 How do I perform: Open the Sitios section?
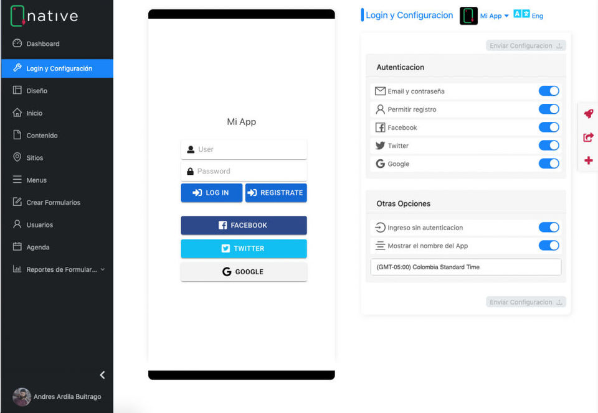(x=57, y=157)
